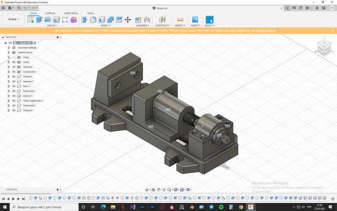Viewport: 337px width, 211px height.
Task: Select the Create Sketch tool
Action: (x=31, y=20)
